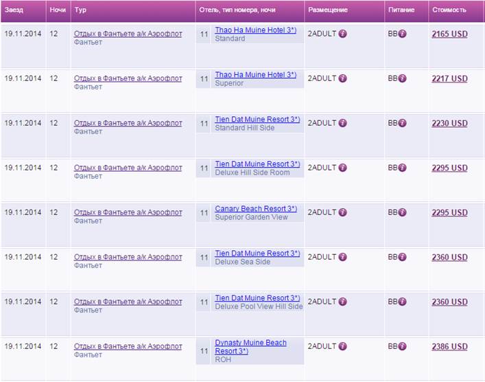Image resolution: width=485 pixels, height=382 pixels.
Task: Click the Питание column header
Action: (401, 10)
